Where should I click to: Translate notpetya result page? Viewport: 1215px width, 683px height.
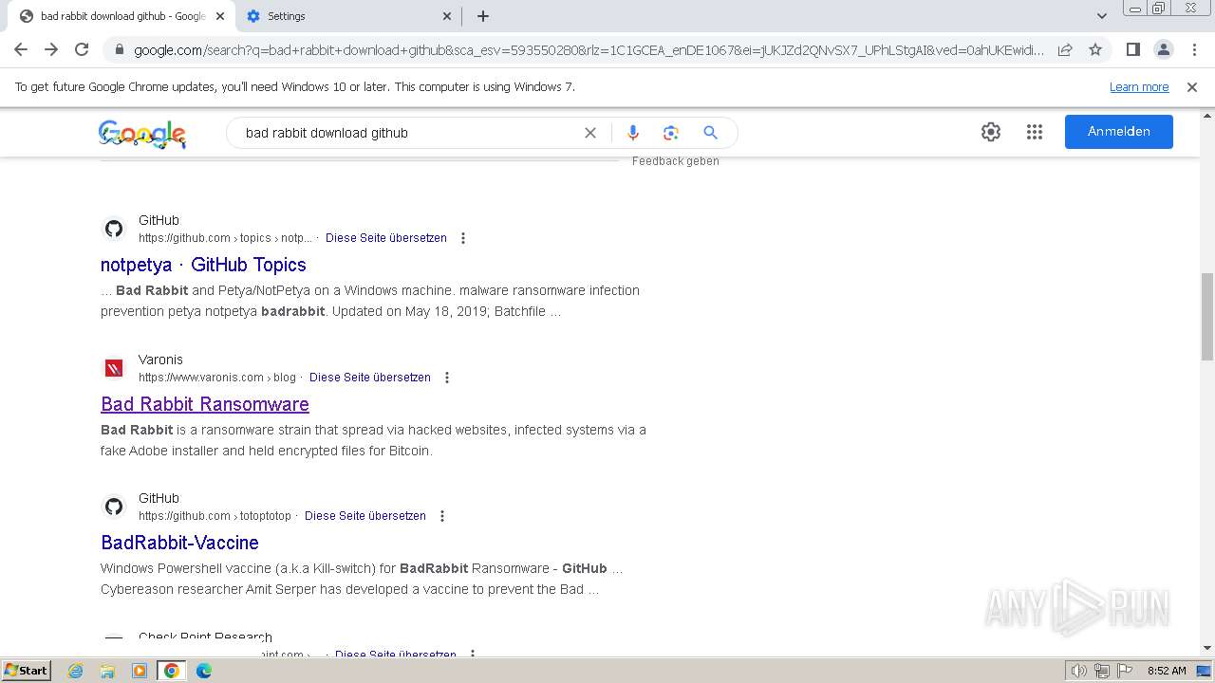[386, 238]
